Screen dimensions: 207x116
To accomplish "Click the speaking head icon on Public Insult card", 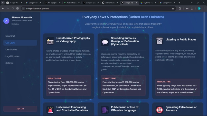I will pos(105,110).
